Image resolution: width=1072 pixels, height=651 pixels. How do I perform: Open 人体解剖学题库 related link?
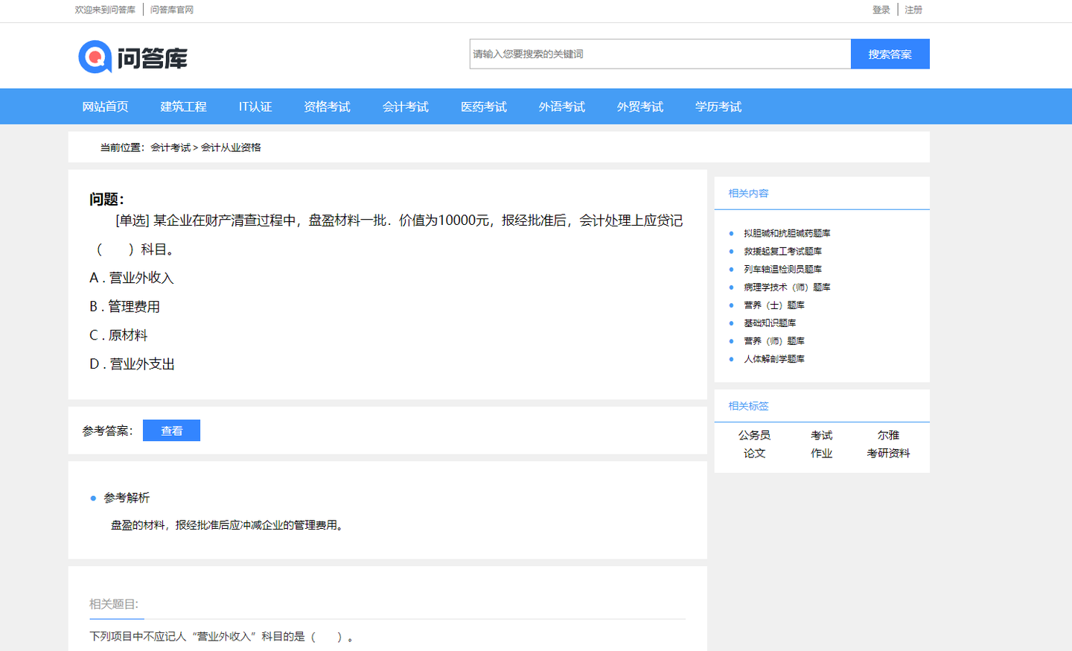click(774, 358)
